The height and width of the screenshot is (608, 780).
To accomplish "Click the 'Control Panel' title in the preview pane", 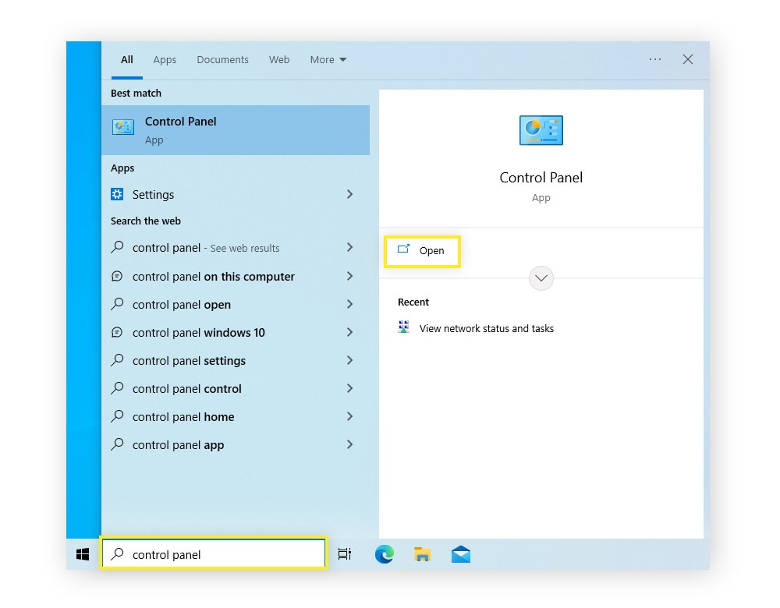I will point(541,178).
